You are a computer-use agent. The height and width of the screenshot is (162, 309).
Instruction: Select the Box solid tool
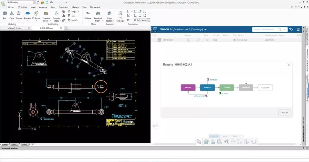(x=5, y=15)
